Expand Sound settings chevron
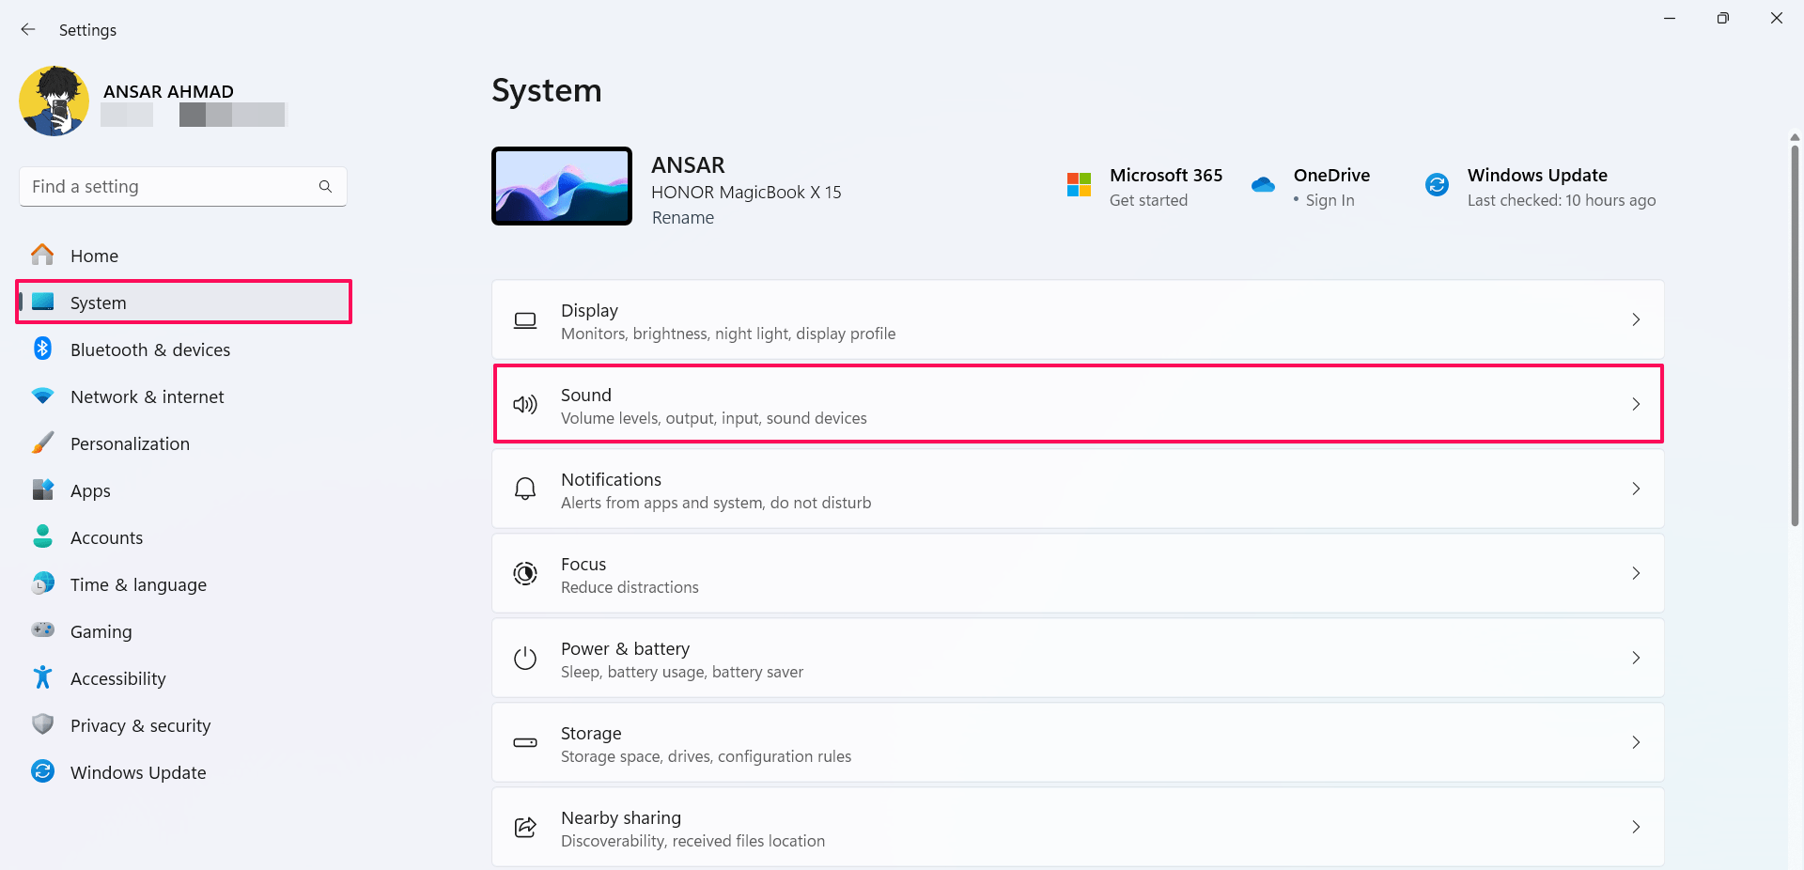 pos(1636,404)
